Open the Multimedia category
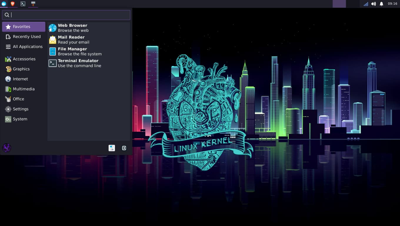 coord(24,89)
